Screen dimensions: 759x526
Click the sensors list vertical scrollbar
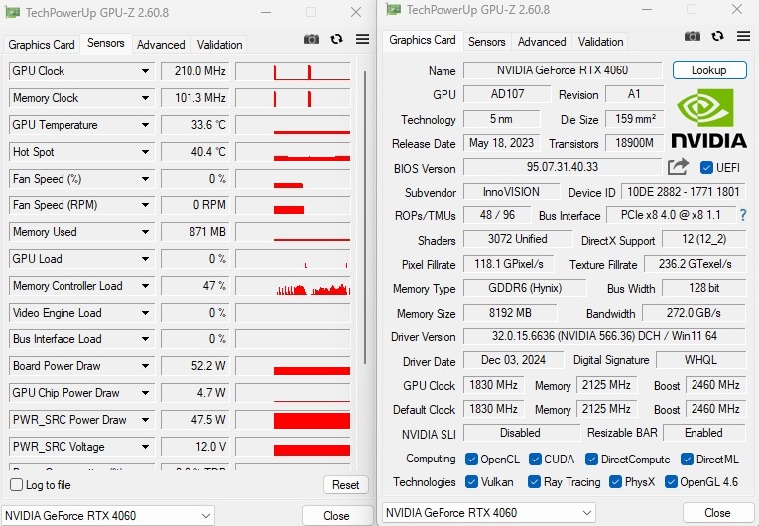click(365, 218)
